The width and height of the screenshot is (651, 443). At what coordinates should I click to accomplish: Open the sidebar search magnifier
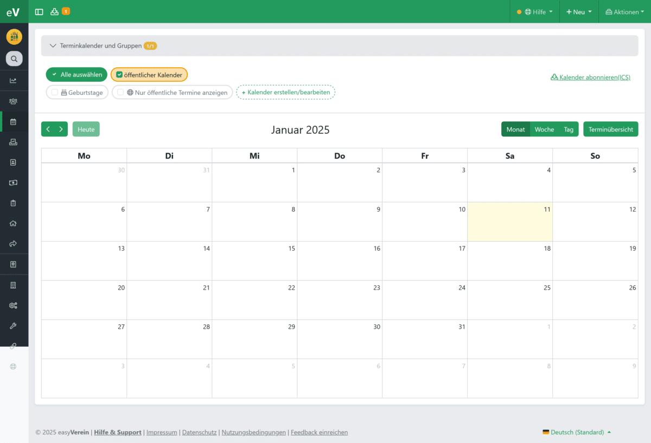point(14,58)
